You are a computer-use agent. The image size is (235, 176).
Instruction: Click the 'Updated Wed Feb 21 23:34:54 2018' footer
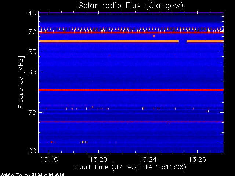pyautogui.click(x=32, y=175)
